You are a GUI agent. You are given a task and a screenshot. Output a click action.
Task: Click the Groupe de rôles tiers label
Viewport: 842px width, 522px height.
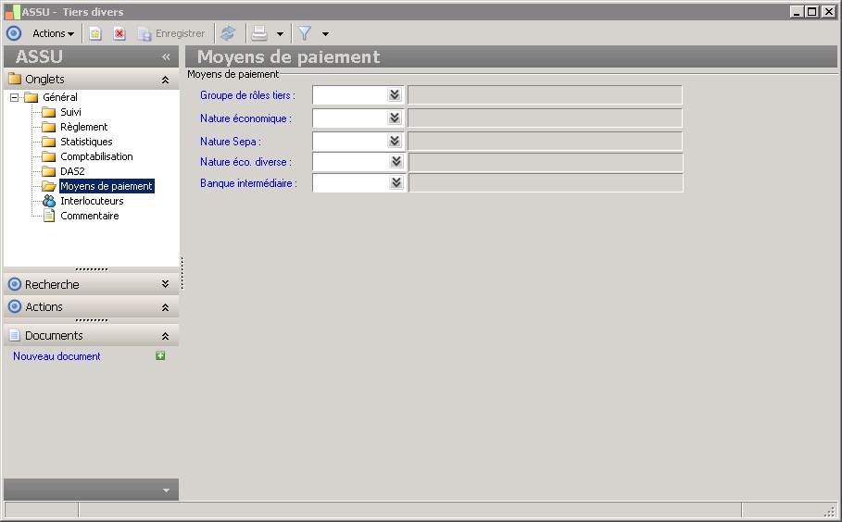click(x=247, y=95)
